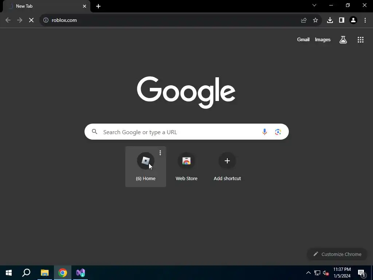The width and height of the screenshot is (373, 280).
Task: Open more actions for Home shortcut
Action: [x=160, y=153]
